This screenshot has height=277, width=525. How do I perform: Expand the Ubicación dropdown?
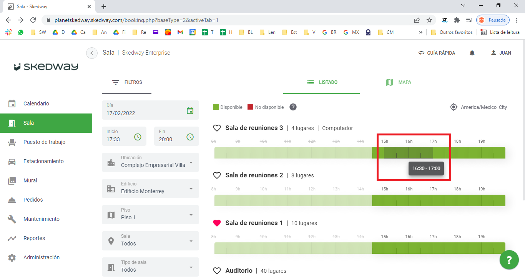[191, 163]
